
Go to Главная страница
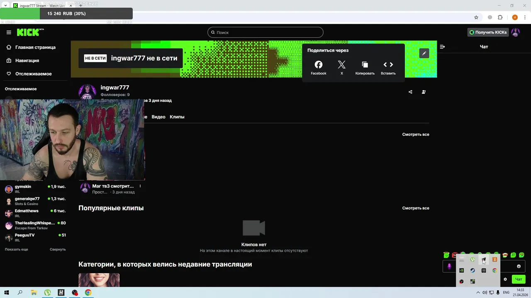[x=35, y=47]
